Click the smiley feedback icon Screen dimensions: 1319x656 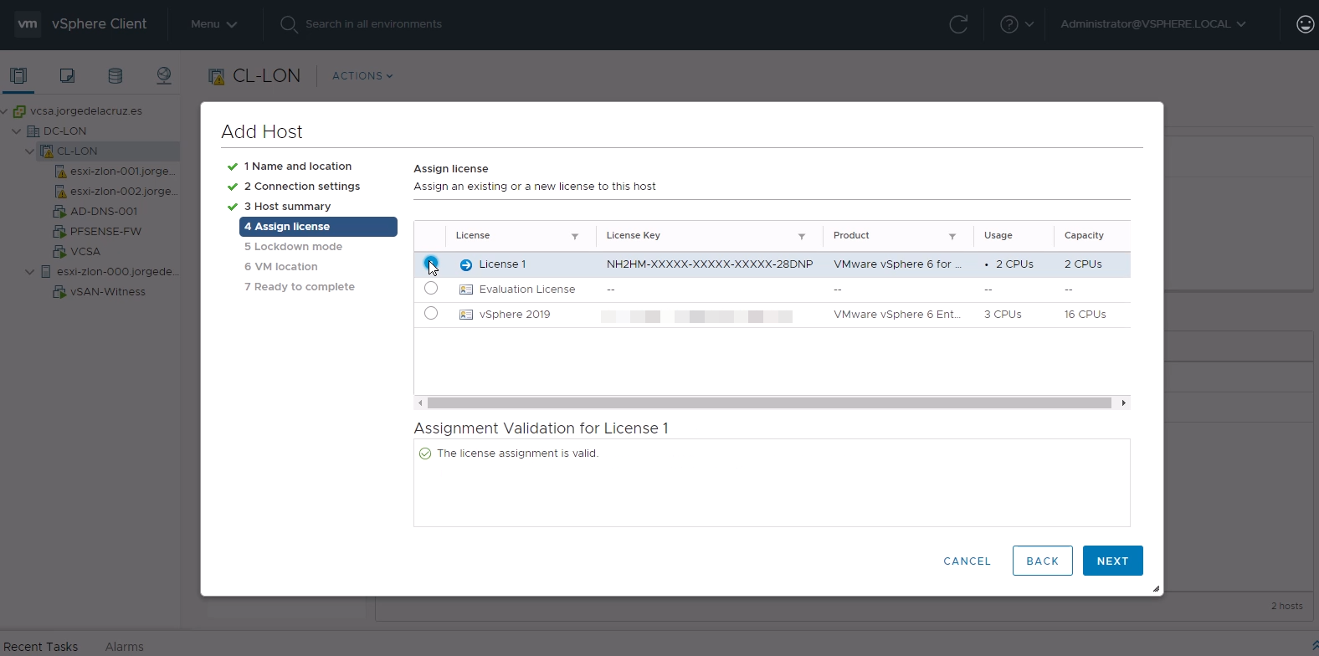(x=1305, y=24)
